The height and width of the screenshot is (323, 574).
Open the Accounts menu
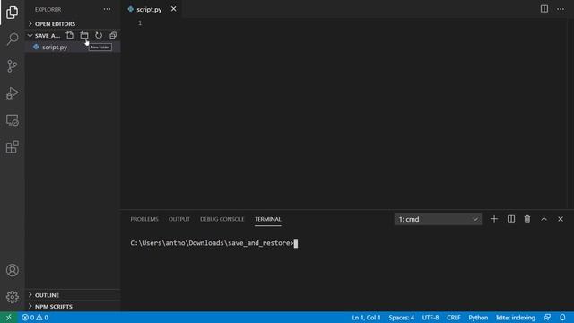[x=12, y=270]
